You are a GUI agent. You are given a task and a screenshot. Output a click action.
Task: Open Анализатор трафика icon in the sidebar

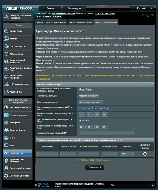(6, 76)
